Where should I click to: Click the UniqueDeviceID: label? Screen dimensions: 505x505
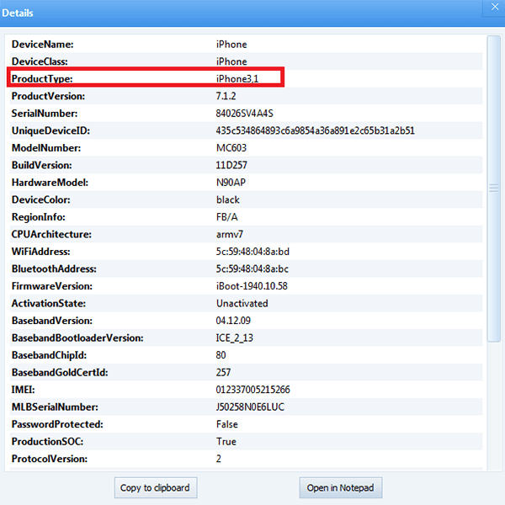[x=50, y=130]
